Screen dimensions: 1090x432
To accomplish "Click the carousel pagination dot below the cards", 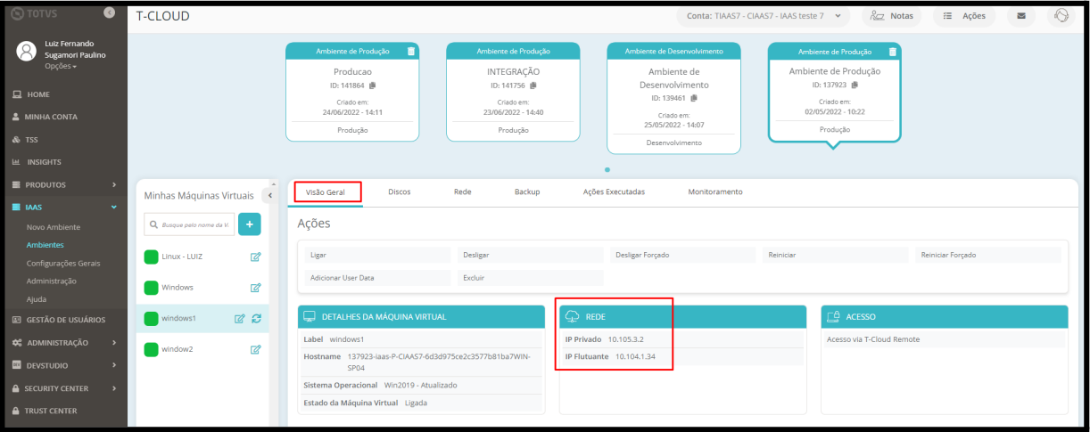I will [607, 168].
